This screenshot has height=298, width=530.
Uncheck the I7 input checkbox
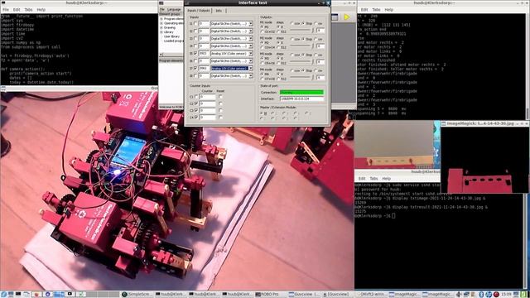[x=195, y=68]
